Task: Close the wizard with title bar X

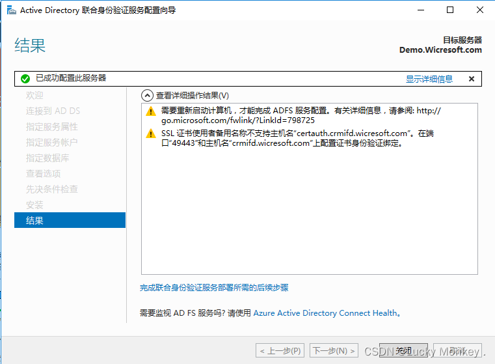Action: point(480,10)
